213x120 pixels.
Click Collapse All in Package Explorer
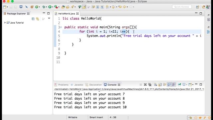point(33,19)
